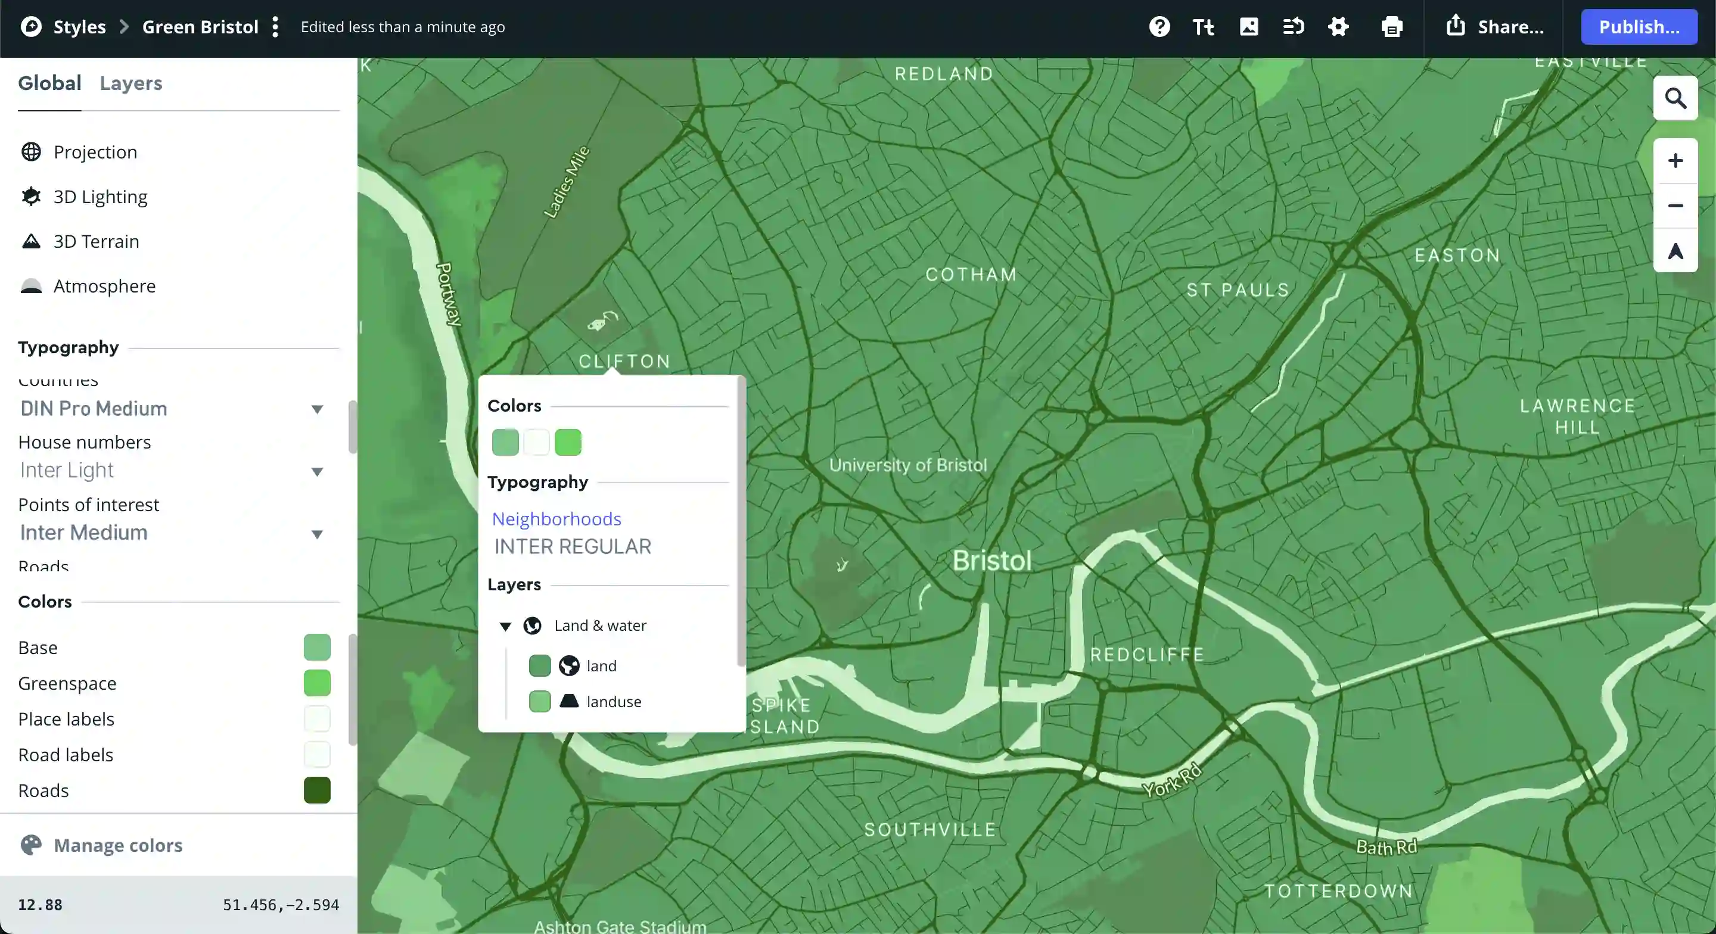Image resolution: width=1716 pixels, height=934 pixels.
Task: Click the Colors section scrollbar
Action: point(352,690)
